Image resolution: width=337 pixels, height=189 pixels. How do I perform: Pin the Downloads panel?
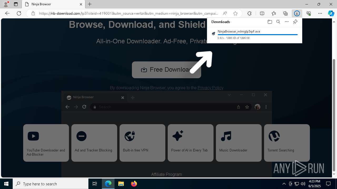(295, 22)
